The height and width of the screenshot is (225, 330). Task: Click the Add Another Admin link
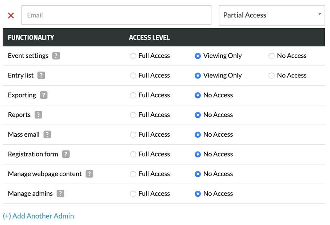(39, 216)
